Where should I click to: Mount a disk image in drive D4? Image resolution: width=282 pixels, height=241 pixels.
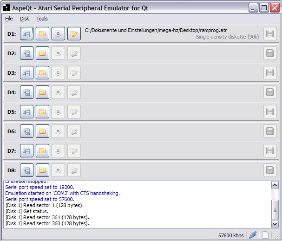tap(26, 92)
